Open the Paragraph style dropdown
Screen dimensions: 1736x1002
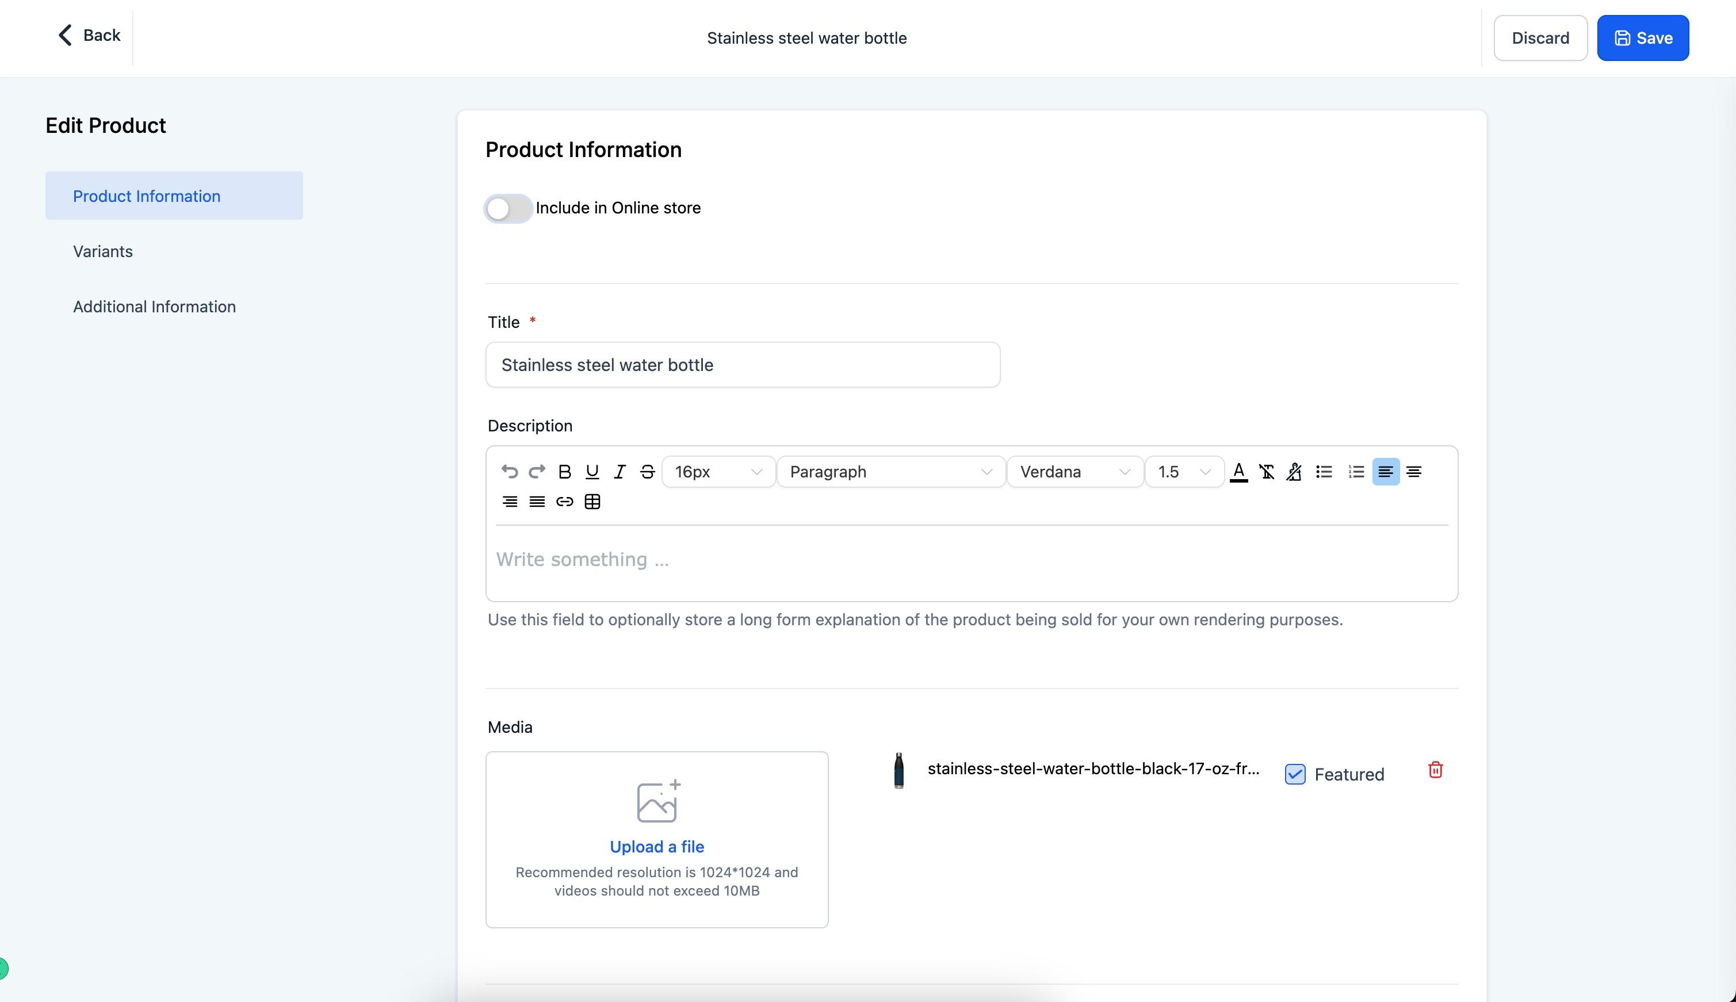890,472
